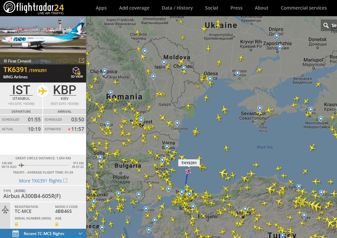Open the Data / History menu
This screenshot has height=238, width=337.
click(x=177, y=8)
